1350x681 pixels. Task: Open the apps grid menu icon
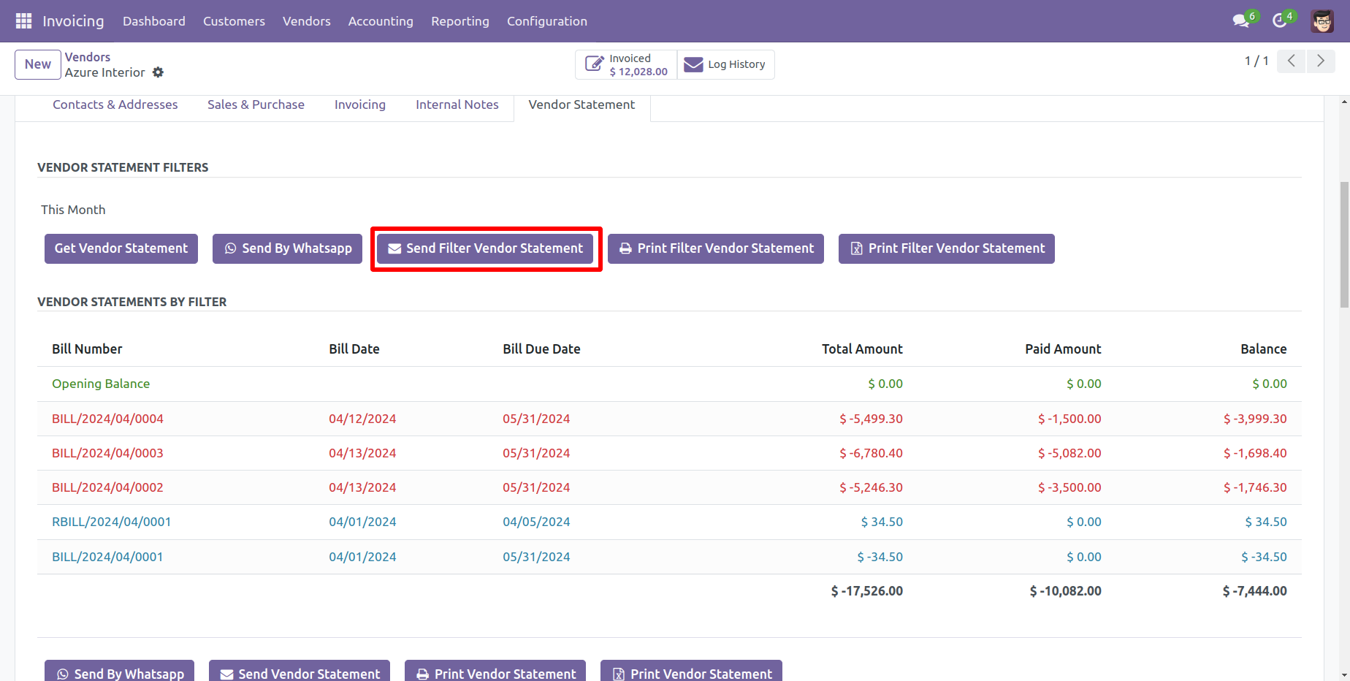(23, 21)
